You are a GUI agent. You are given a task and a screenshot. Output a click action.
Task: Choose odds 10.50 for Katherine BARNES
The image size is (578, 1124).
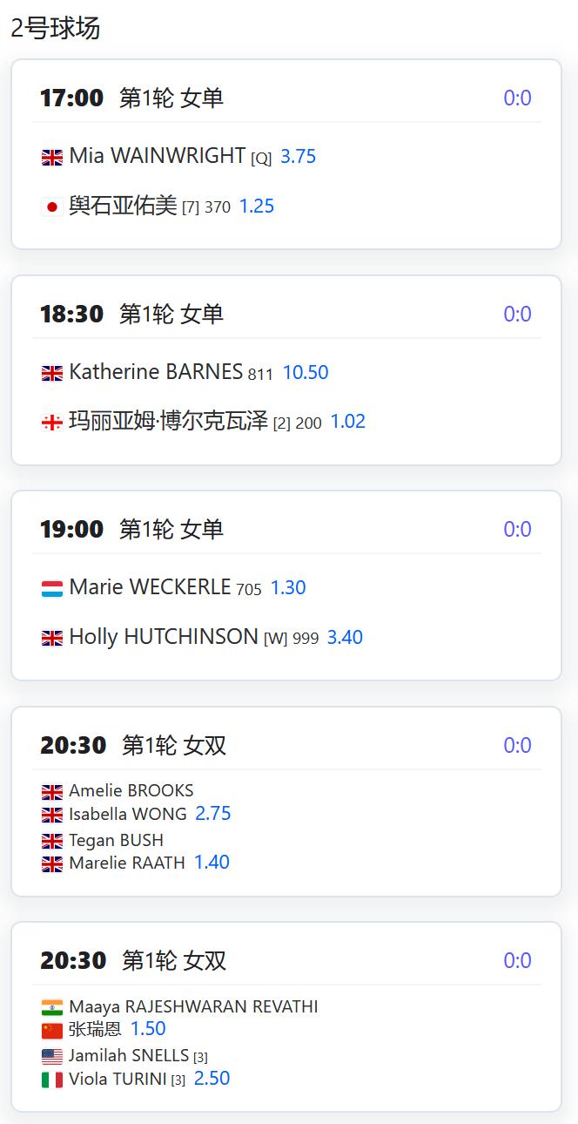(x=306, y=373)
